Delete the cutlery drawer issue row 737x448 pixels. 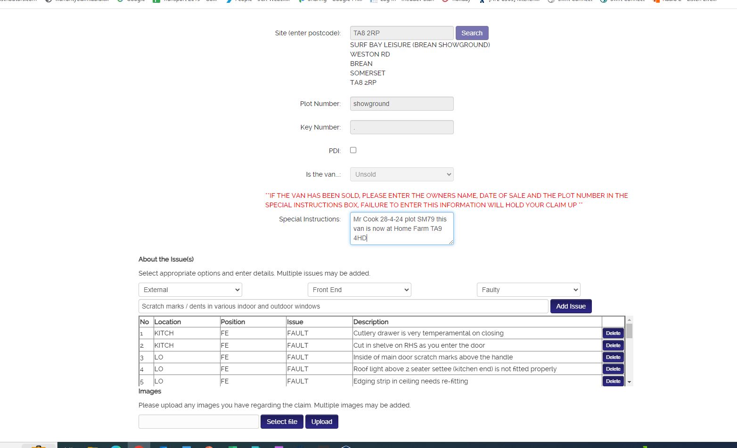(x=613, y=333)
